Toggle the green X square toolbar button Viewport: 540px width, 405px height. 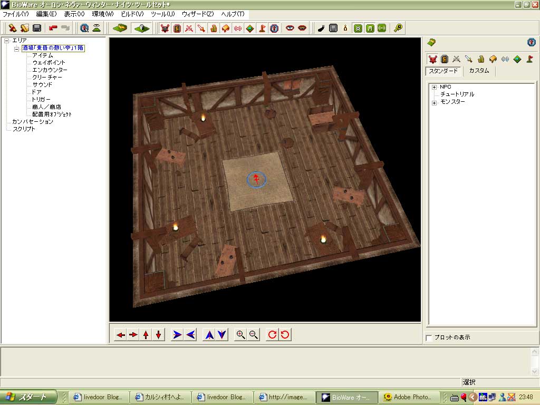click(358, 28)
